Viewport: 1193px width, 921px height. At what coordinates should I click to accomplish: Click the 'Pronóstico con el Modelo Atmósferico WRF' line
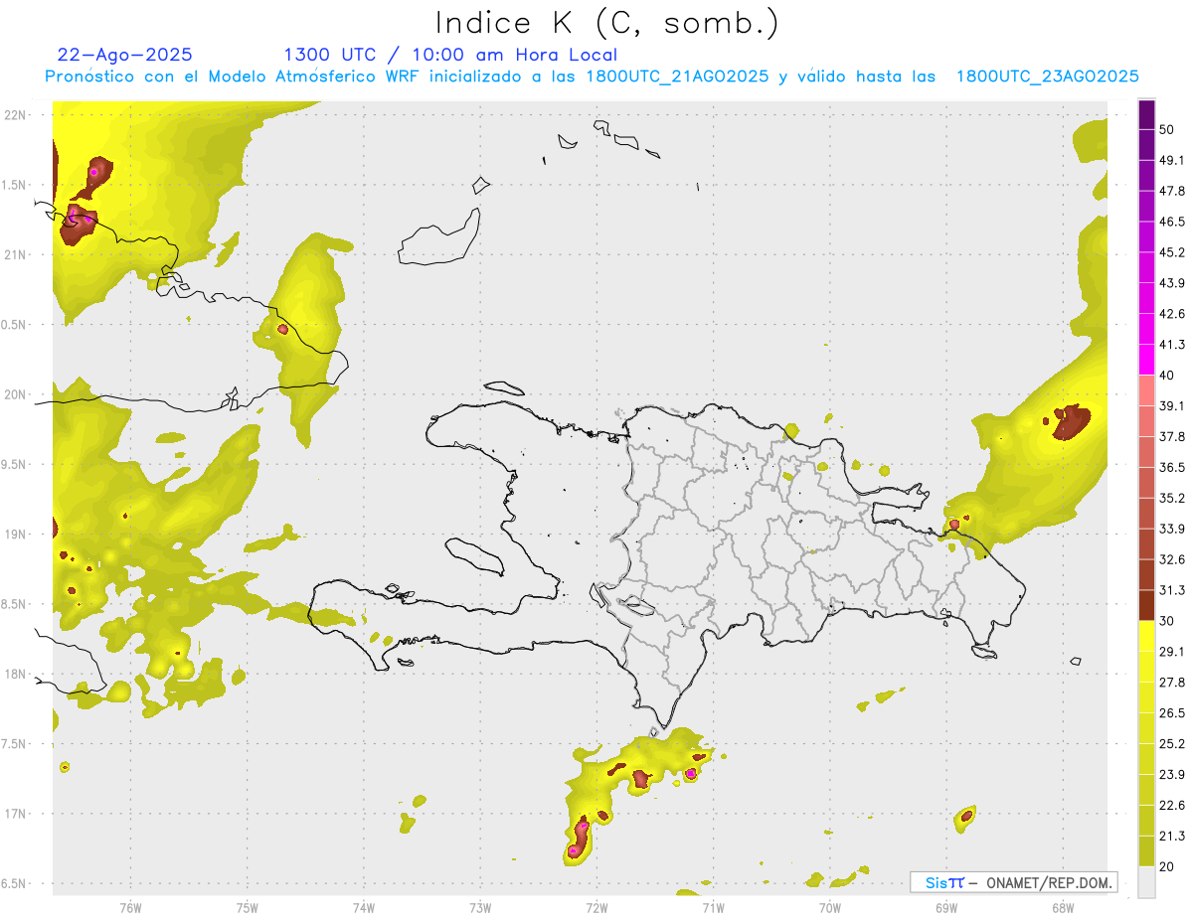[x=593, y=77]
